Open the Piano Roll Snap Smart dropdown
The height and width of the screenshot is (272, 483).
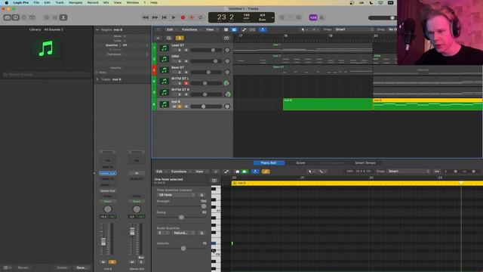point(408,172)
